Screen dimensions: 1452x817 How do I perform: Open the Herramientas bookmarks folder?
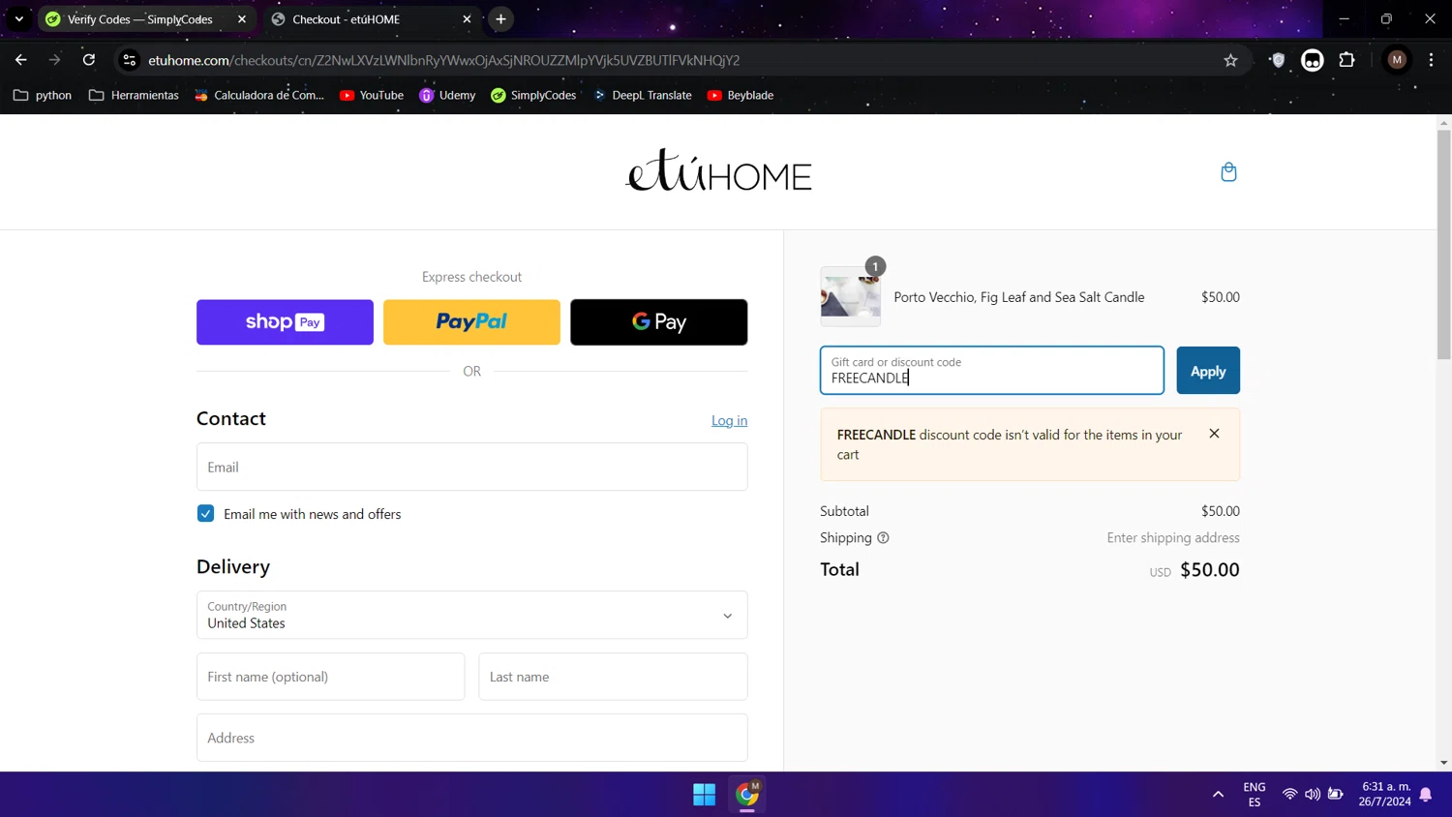134,95
